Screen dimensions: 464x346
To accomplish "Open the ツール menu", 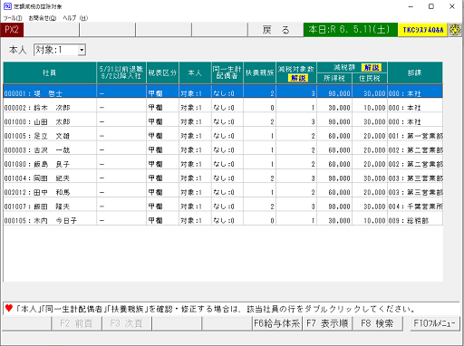I will coord(13,18).
